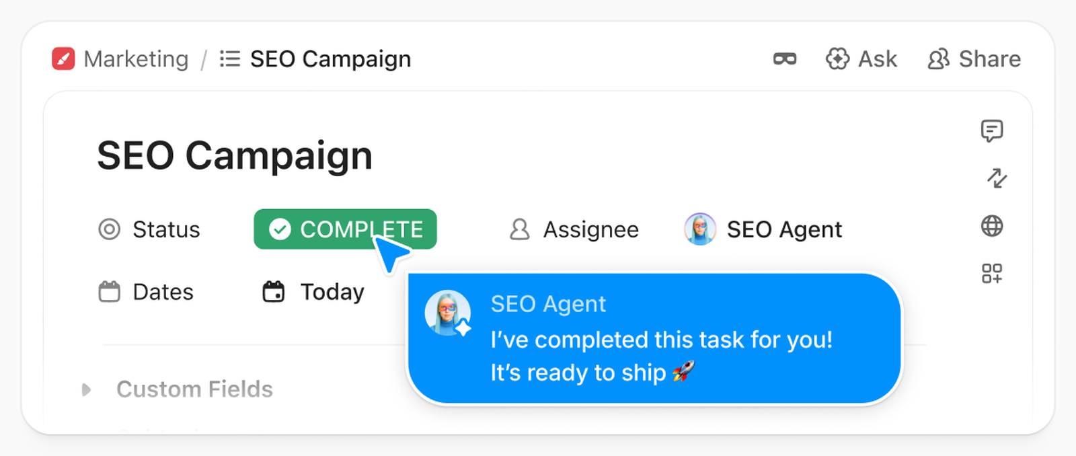The width and height of the screenshot is (1076, 456).
Task: Open the Marketing breadcrumb link
Action: pos(136,59)
